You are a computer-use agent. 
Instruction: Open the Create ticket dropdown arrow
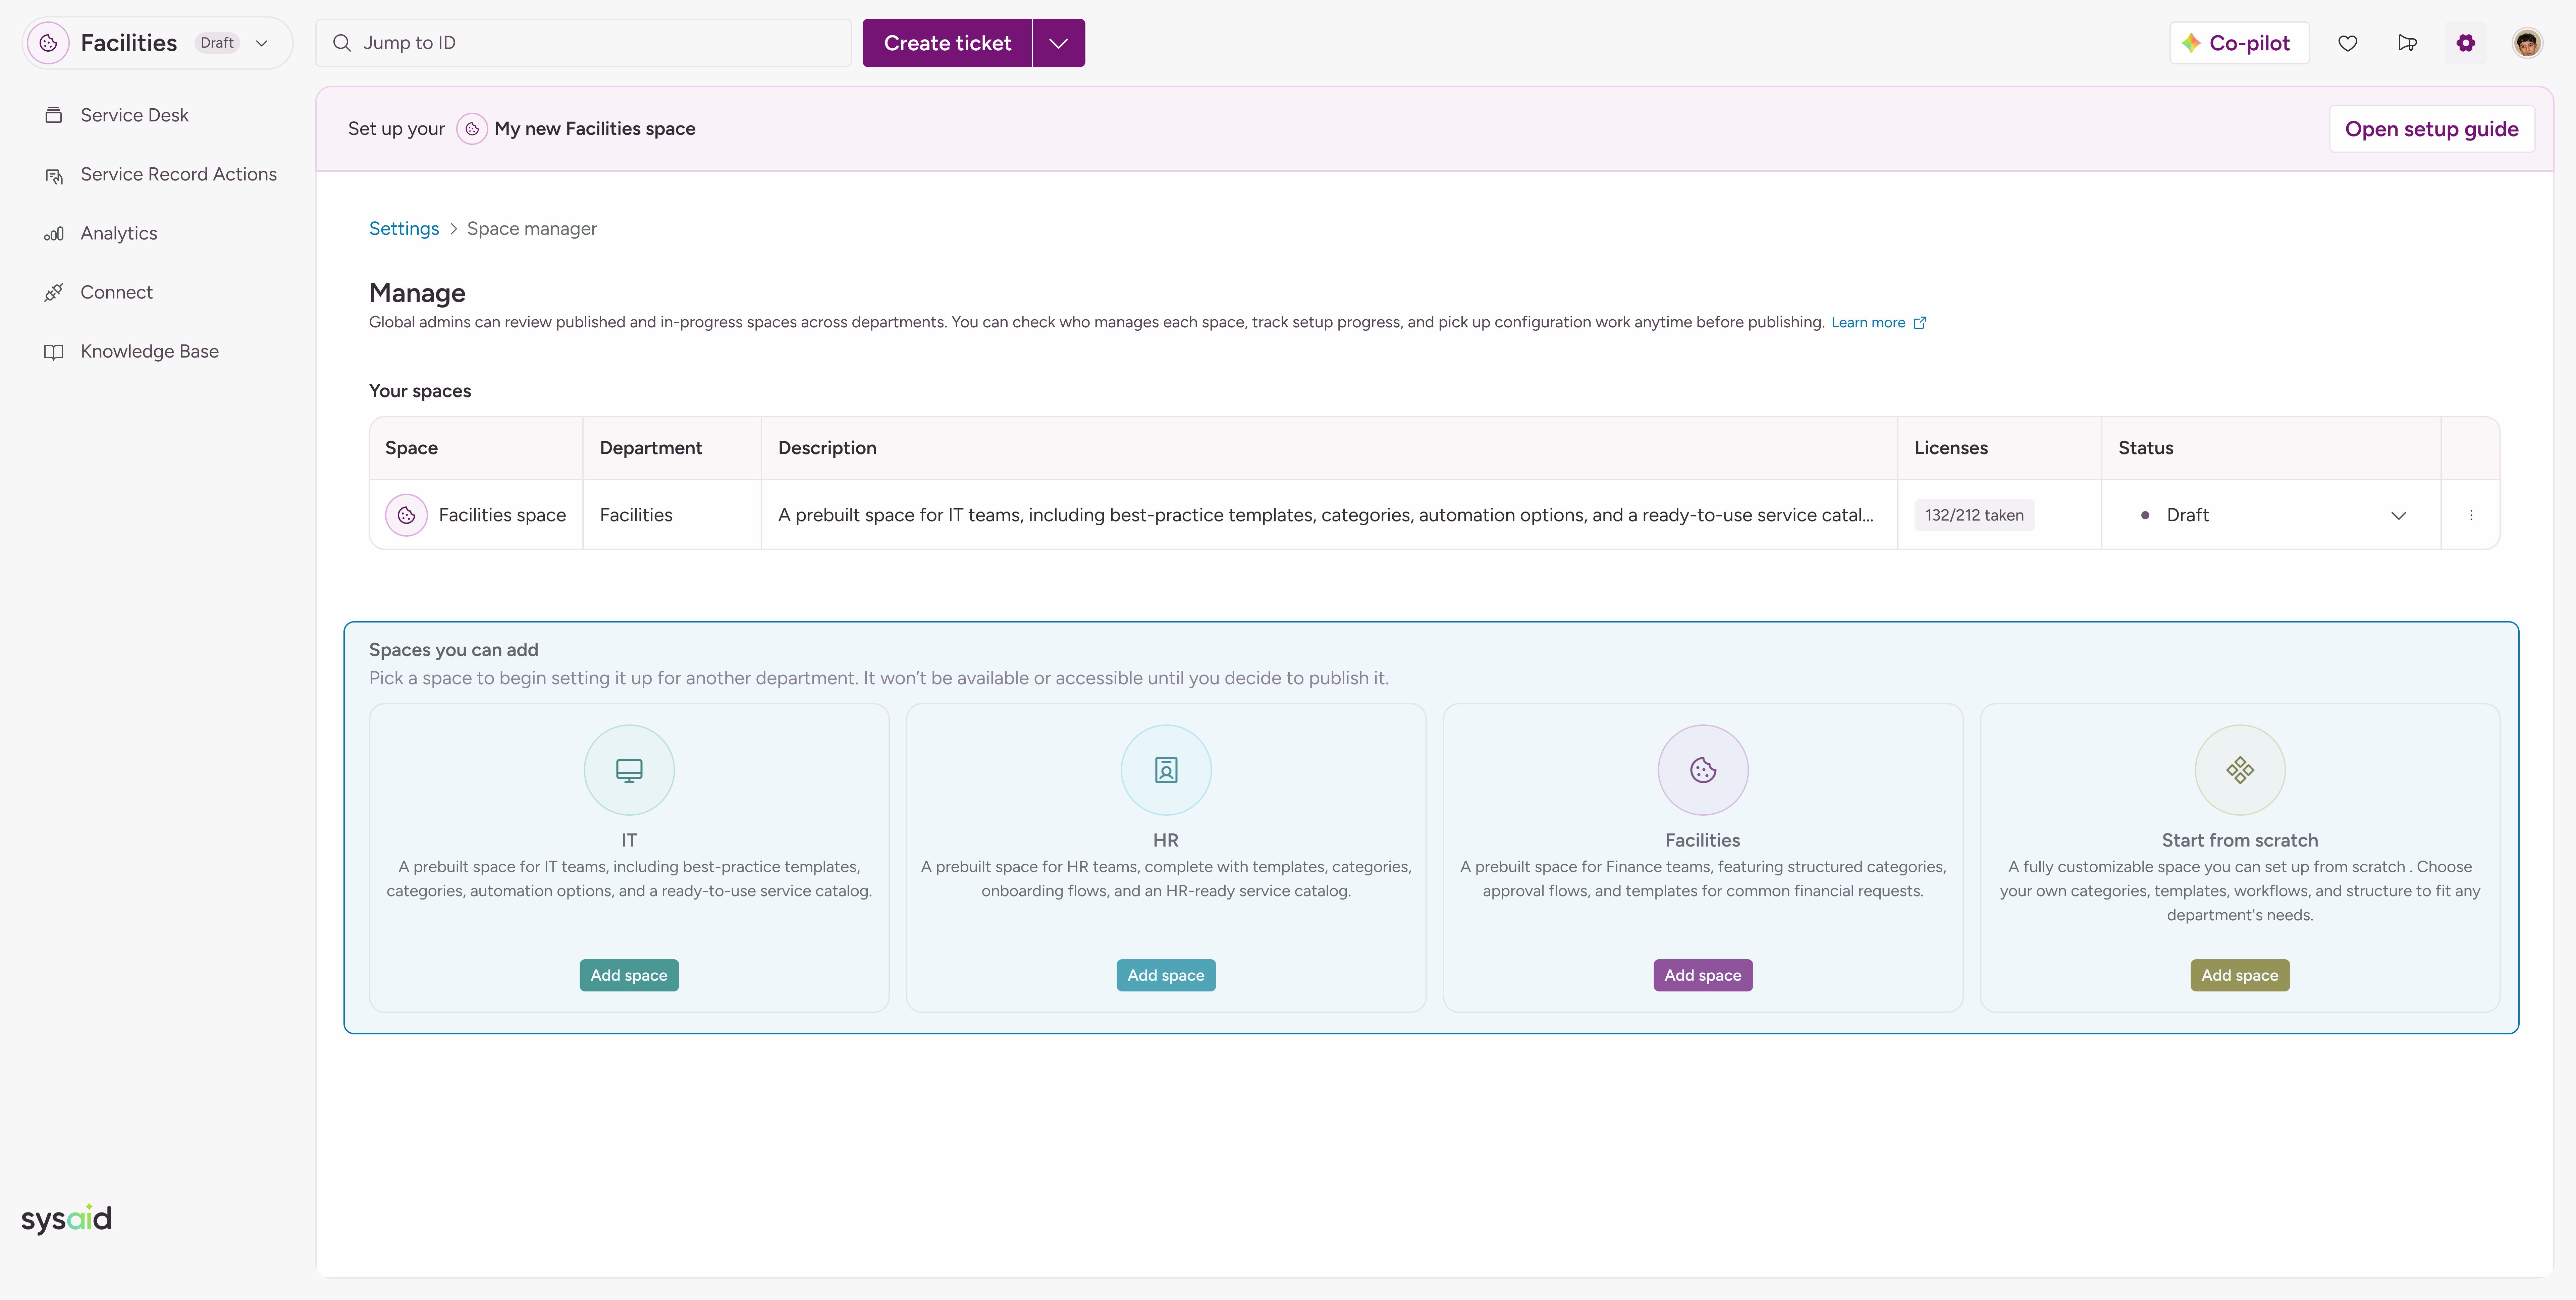[1058, 43]
